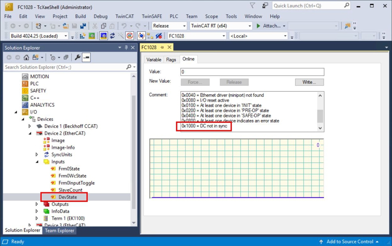392x246 pixels.
Task: Click the Activate Configuration toolbar icon
Action: [83, 36]
